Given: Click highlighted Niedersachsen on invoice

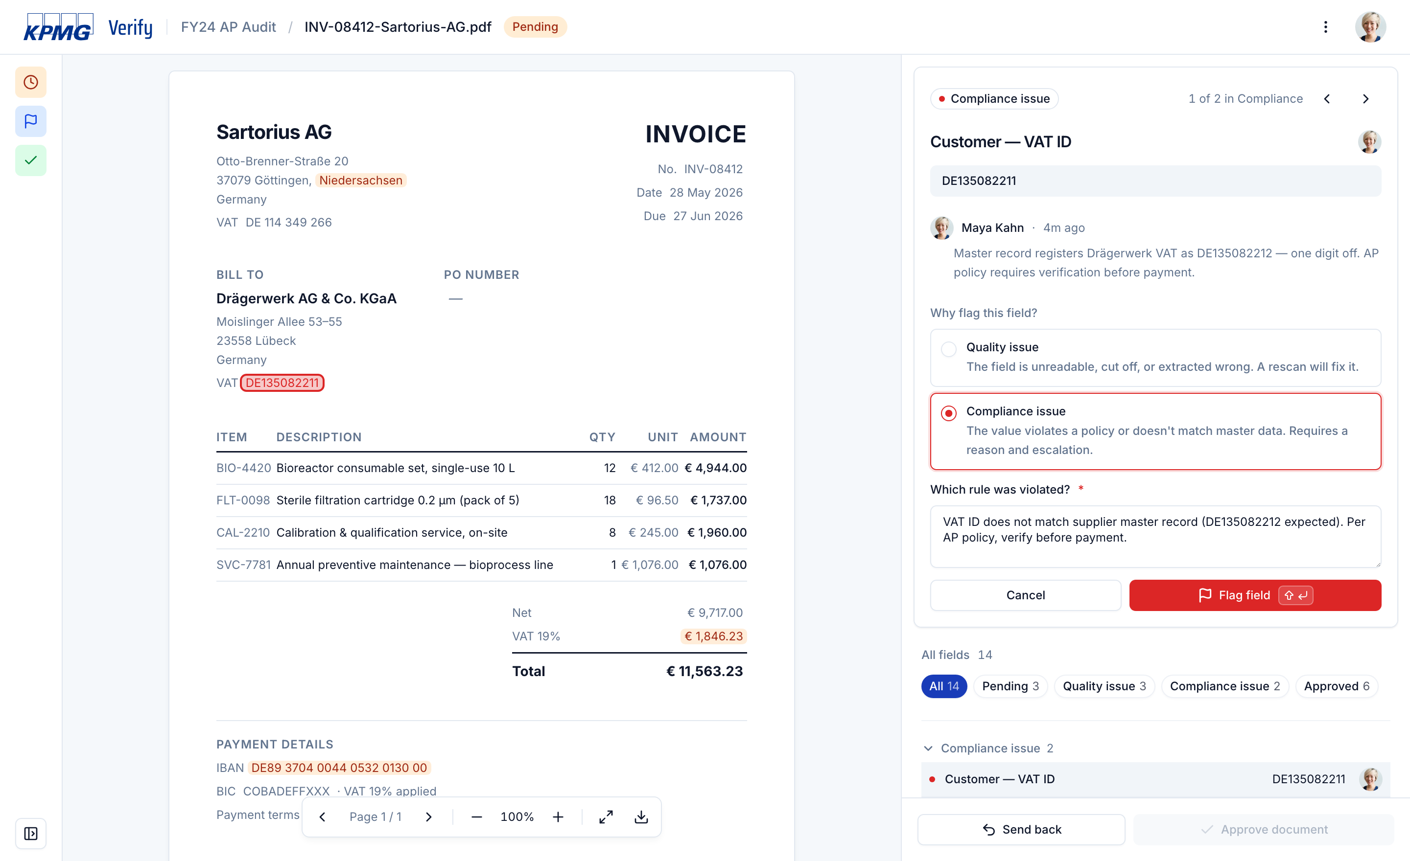Looking at the screenshot, I should tap(361, 180).
